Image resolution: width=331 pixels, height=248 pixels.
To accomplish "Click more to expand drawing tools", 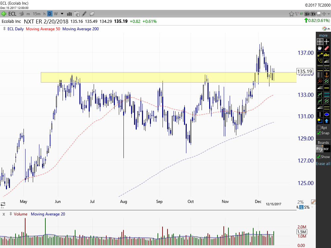I will (x=323, y=35).
